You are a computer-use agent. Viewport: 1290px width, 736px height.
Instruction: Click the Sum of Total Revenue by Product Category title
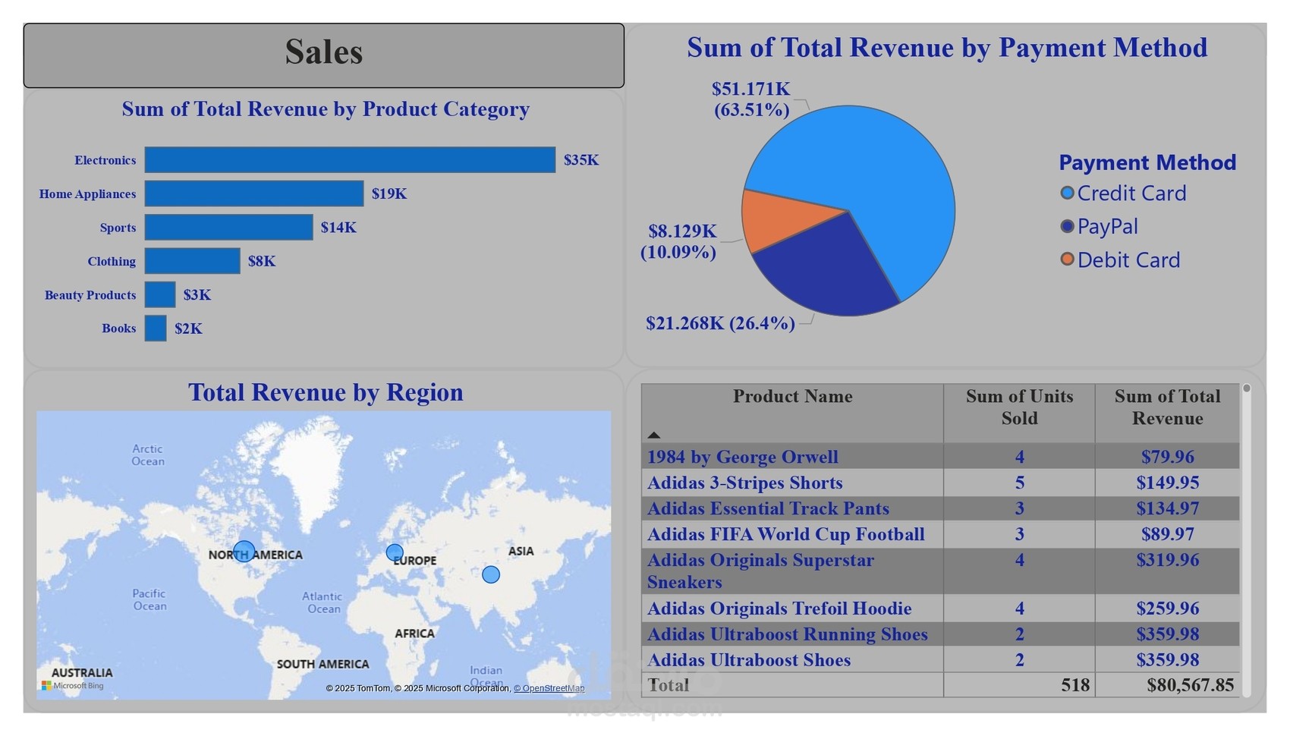pyautogui.click(x=326, y=109)
